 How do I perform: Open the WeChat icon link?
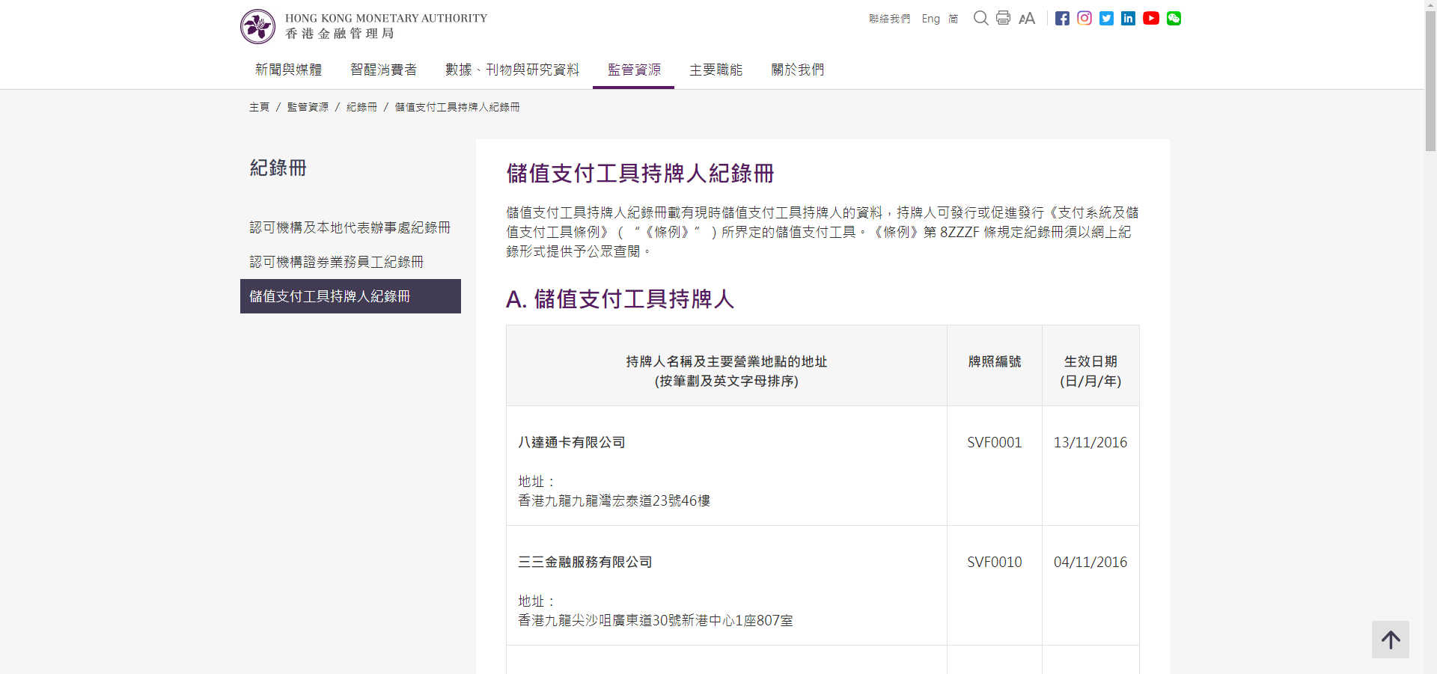coord(1174,18)
